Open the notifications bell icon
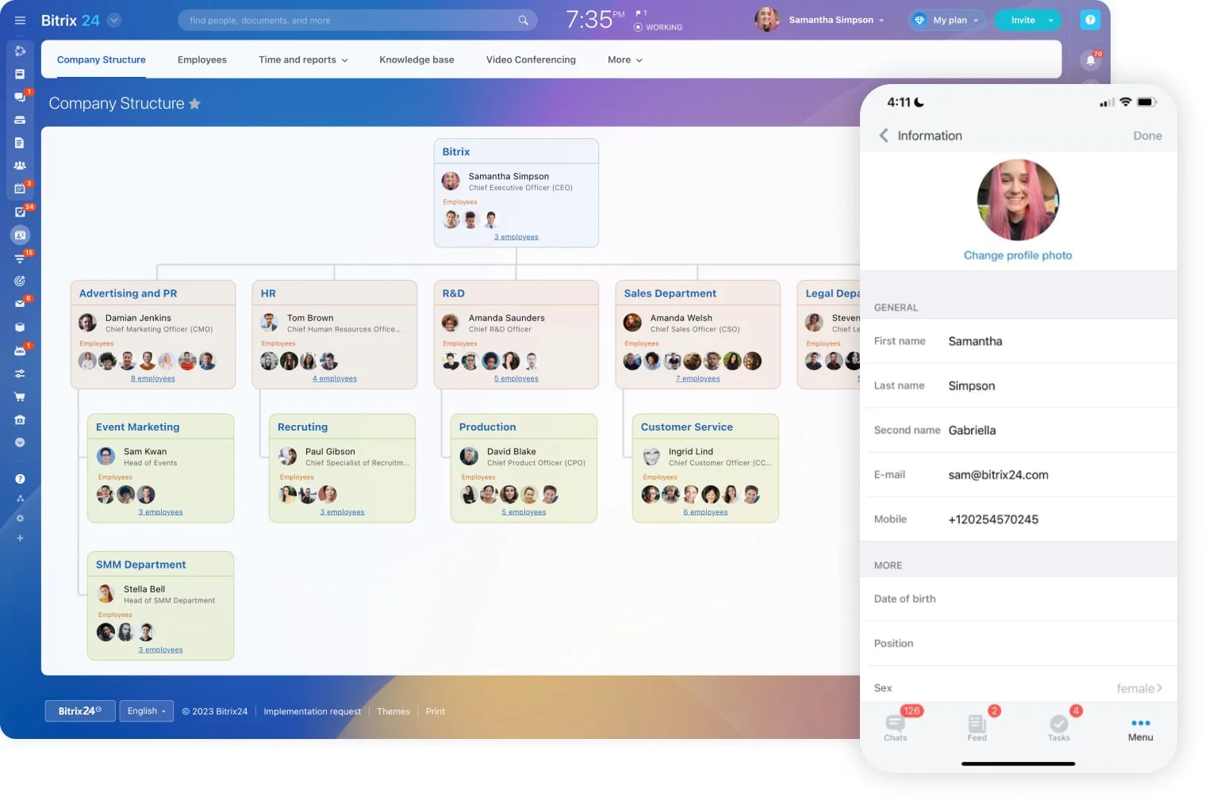 pos(1090,60)
